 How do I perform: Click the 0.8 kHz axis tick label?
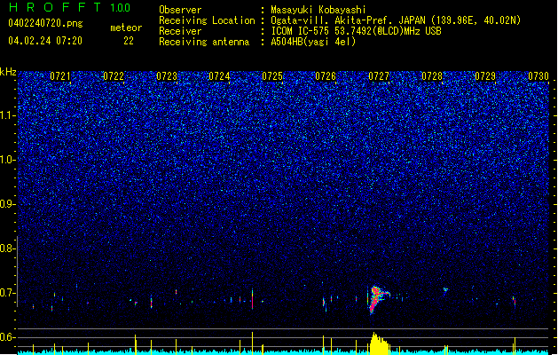tap(8, 248)
